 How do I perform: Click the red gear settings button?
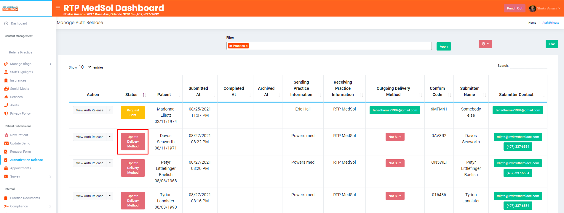(x=485, y=44)
